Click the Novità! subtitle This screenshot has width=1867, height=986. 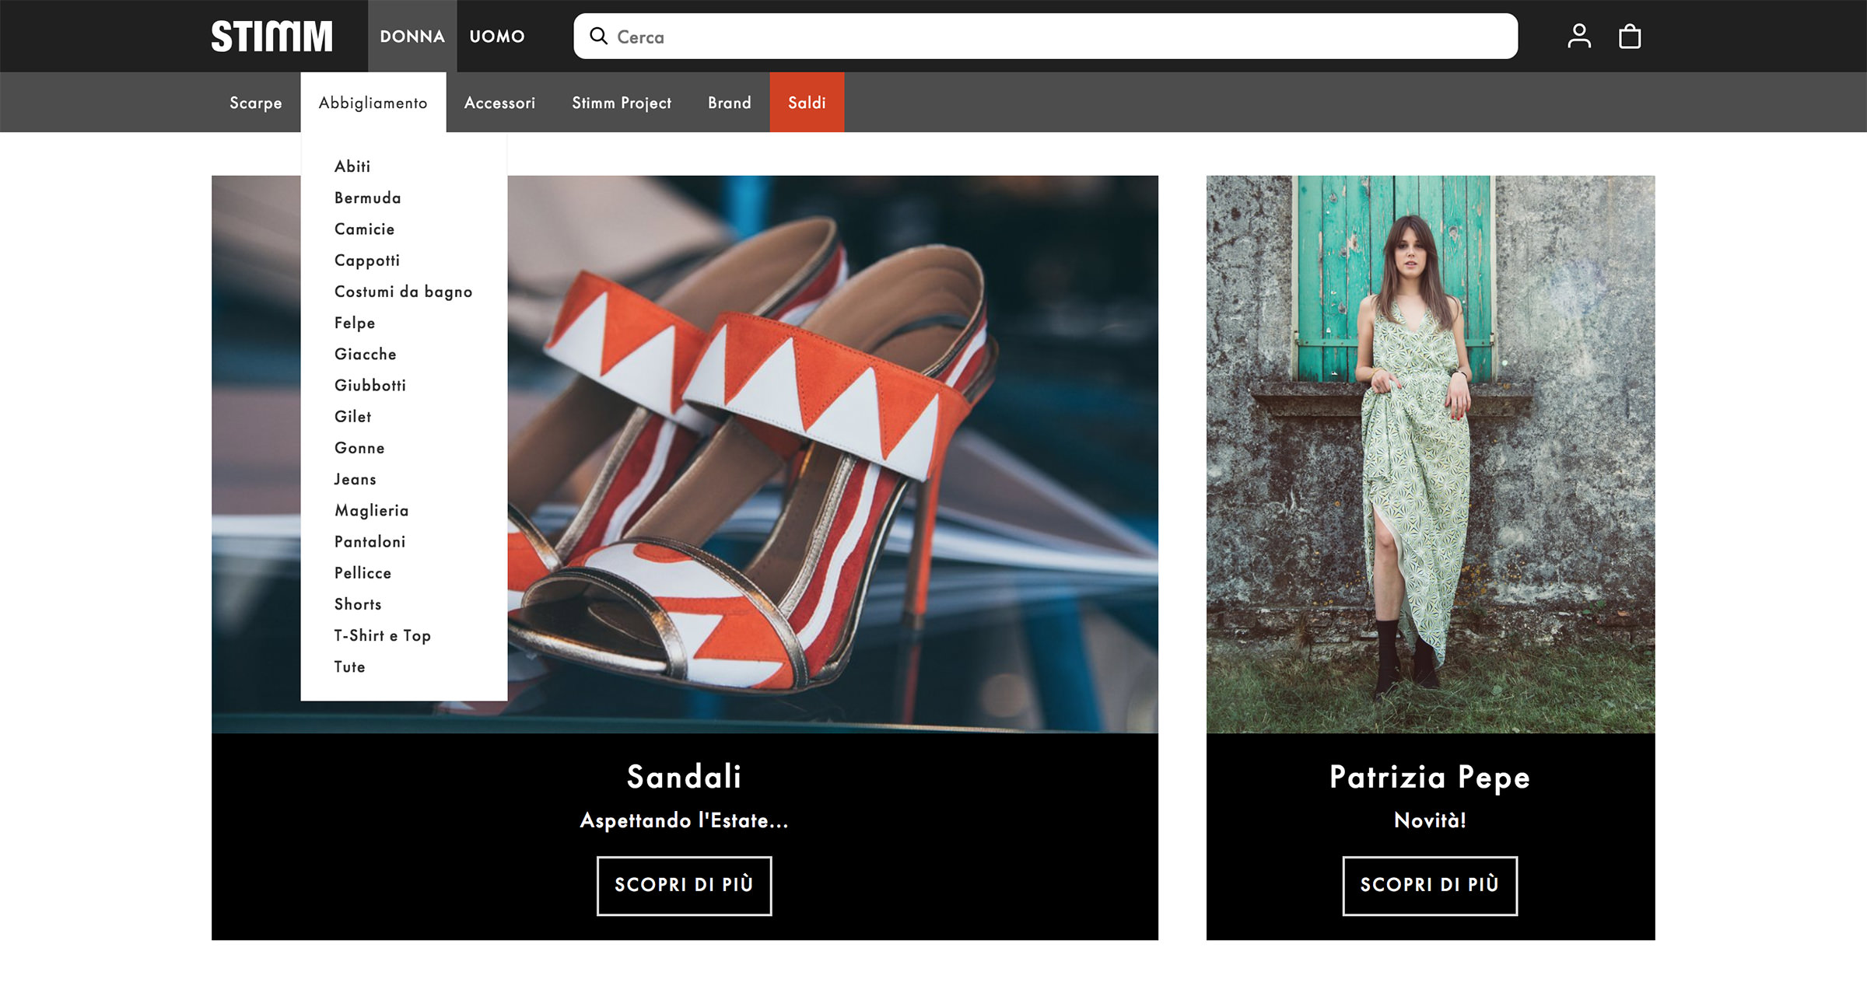click(1430, 820)
